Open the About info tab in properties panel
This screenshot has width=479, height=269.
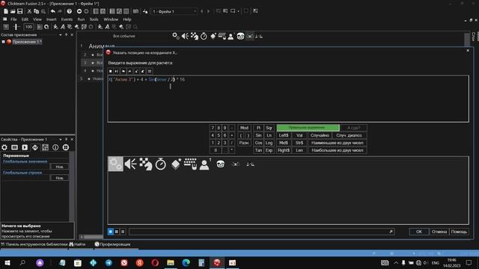55,148
